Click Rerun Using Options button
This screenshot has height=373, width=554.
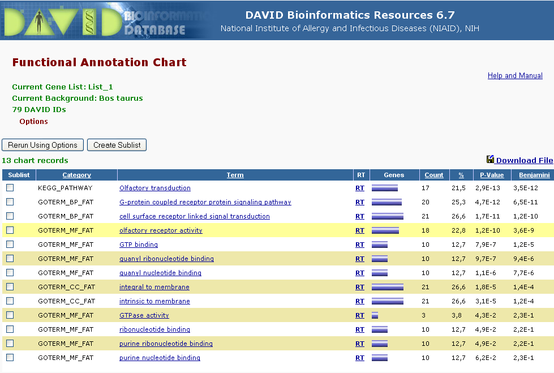click(43, 145)
